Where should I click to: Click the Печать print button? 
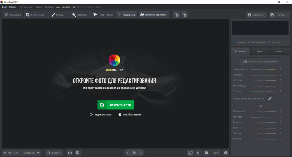click(x=279, y=15)
